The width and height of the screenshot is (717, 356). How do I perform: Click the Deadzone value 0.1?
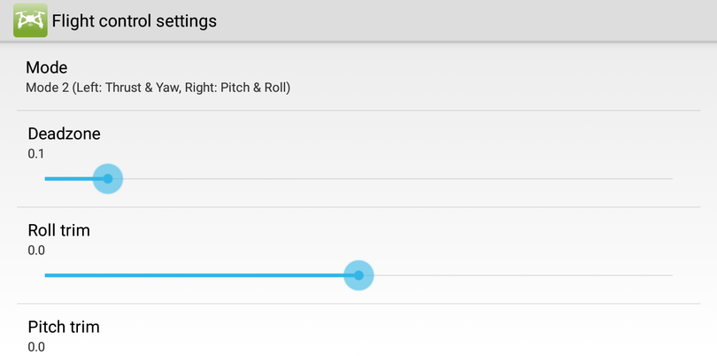(x=35, y=153)
